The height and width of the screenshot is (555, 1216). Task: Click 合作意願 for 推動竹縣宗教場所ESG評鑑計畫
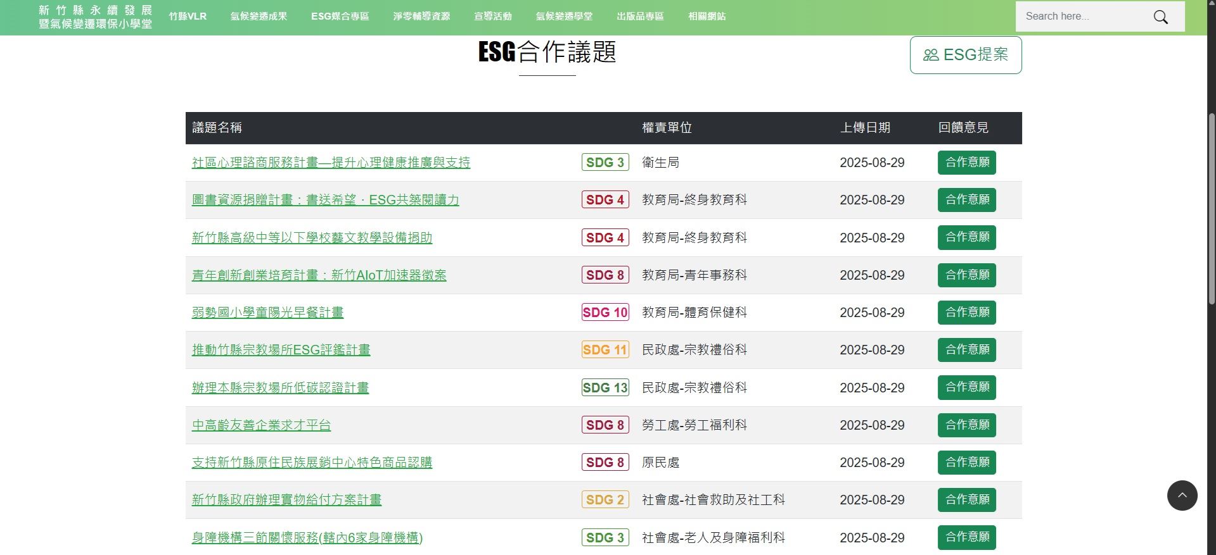(x=966, y=350)
